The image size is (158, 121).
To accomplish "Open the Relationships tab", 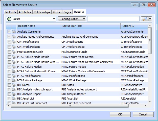I will pyautogui.click(x=42, y=12).
